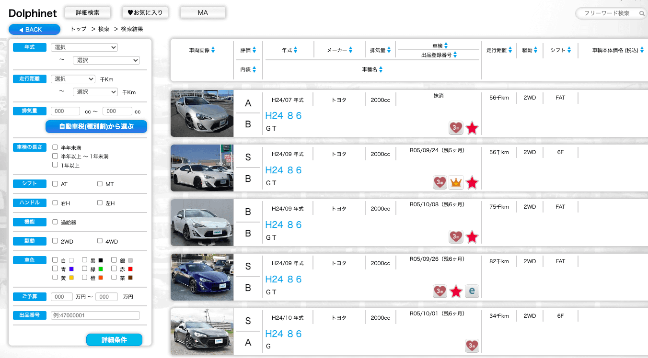The width and height of the screenshot is (648, 358).
Task: Open the first 走行距離 select dropdown
Action: (73, 79)
